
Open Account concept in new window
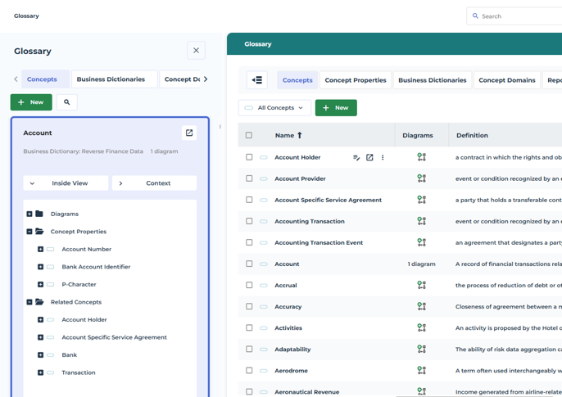pyautogui.click(x=189, y=133)
